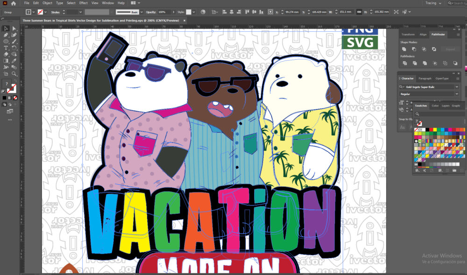Open the Regular font style dropdown

tap(457, 94)
